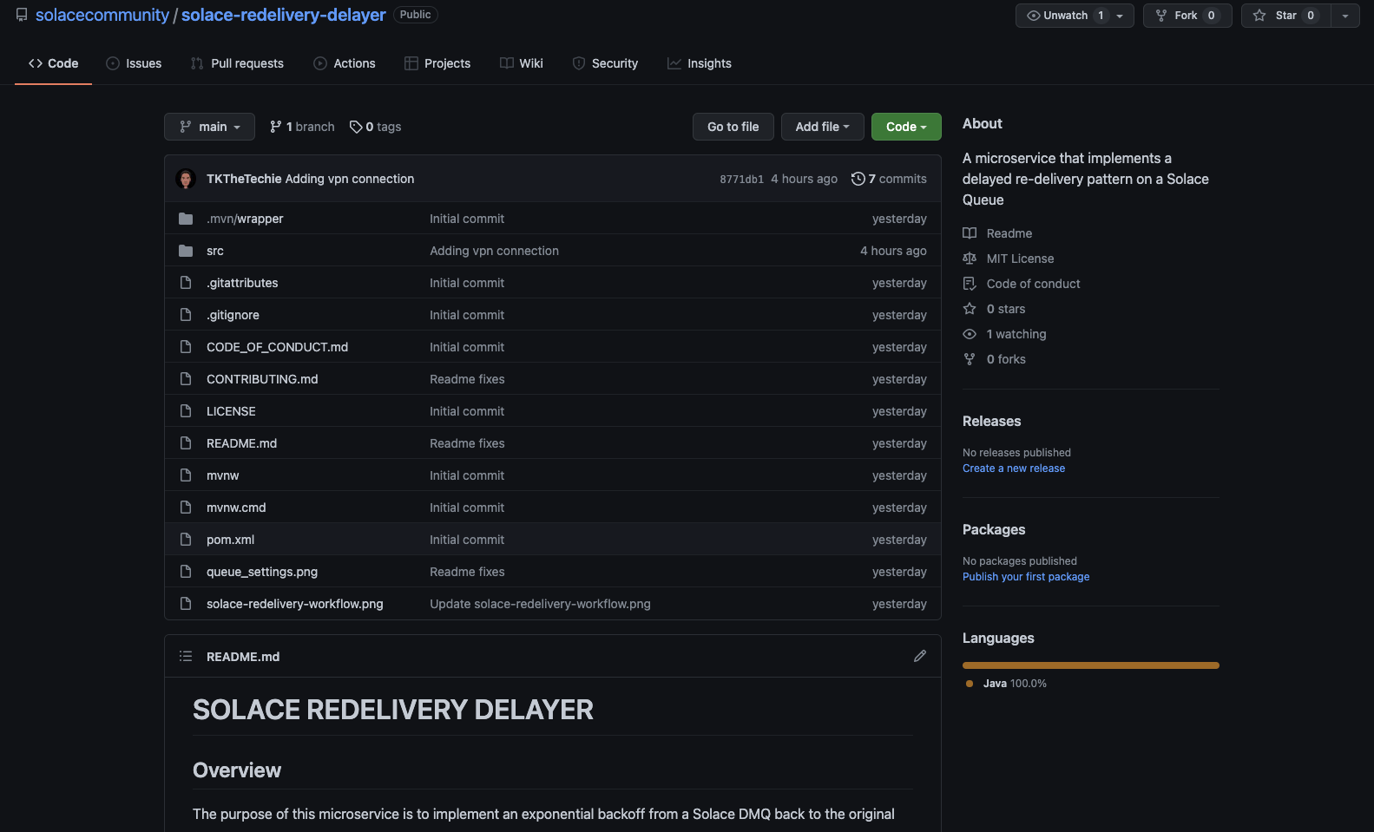
Task: Click the commit history clock icon
Action: pyautogui.click(x=858, y=179)
